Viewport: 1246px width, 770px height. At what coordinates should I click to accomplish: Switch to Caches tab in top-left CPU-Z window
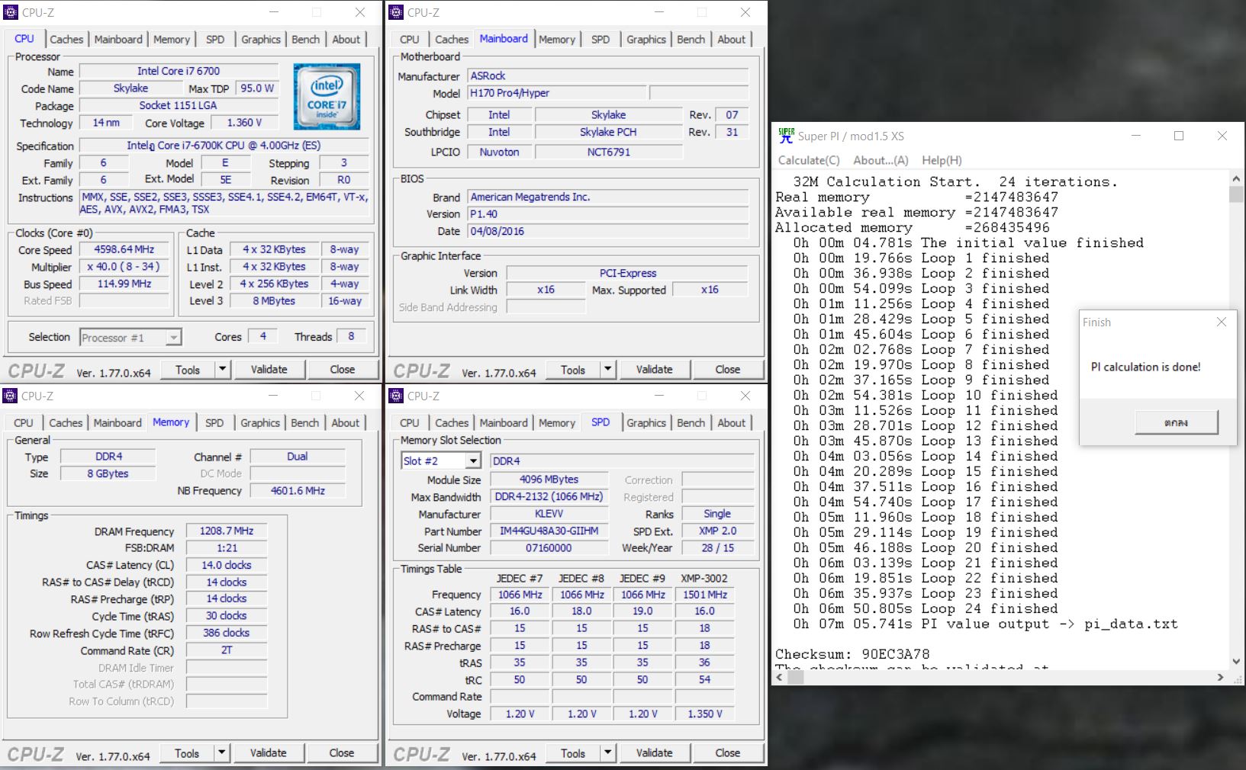[66, 40]
